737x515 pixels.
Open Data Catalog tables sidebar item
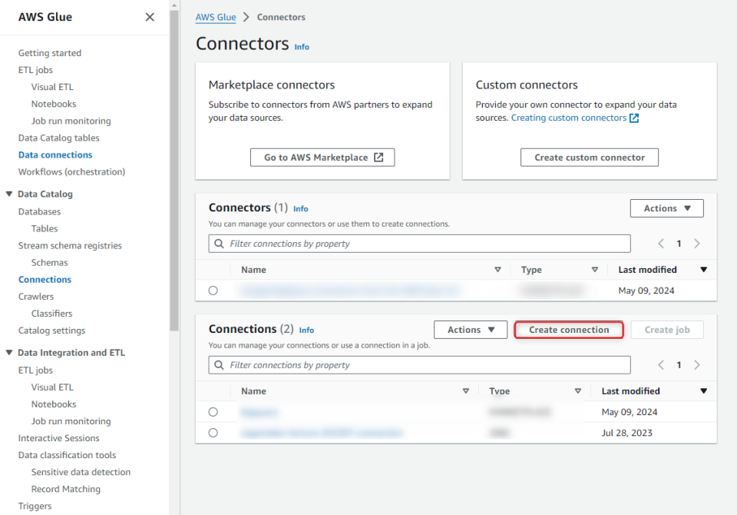click(x=59, y=138)
